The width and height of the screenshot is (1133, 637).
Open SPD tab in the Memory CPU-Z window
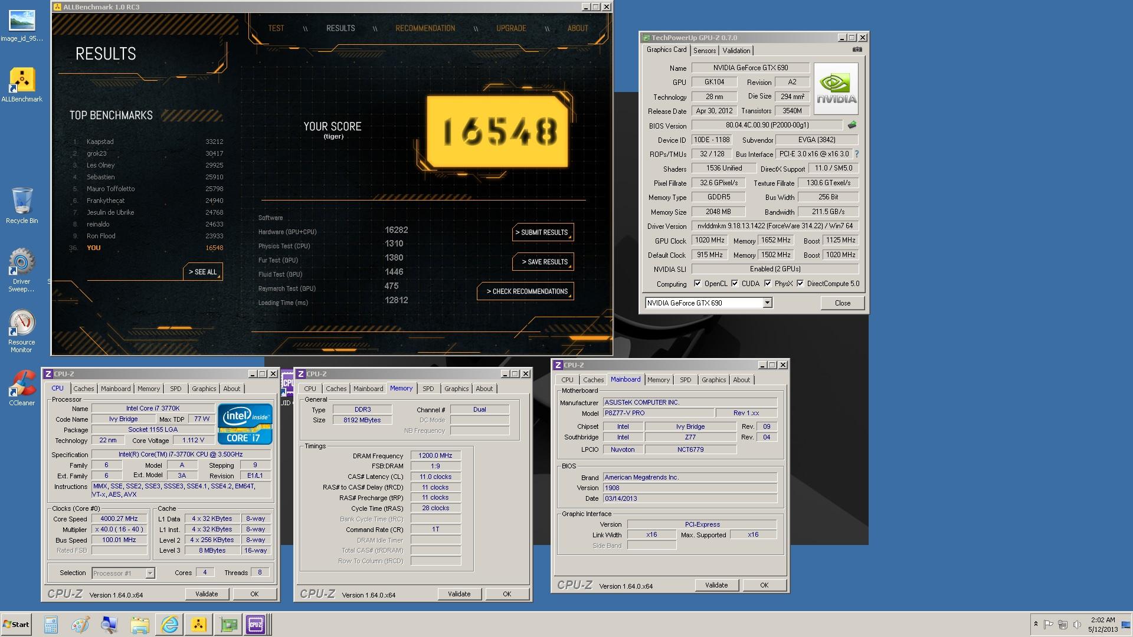click(x=428, y=389)
